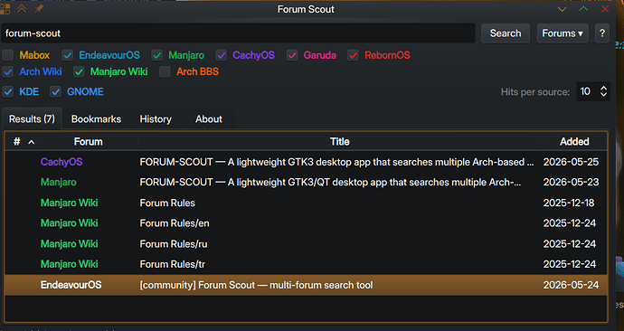Minimize the Forum Scout window using the orange chevron

(562, 9)
